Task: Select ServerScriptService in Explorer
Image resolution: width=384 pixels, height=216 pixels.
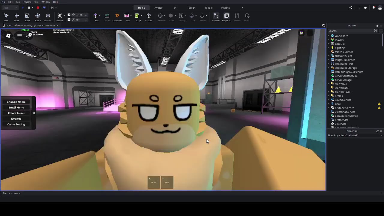Action: (x=346, y=76)
